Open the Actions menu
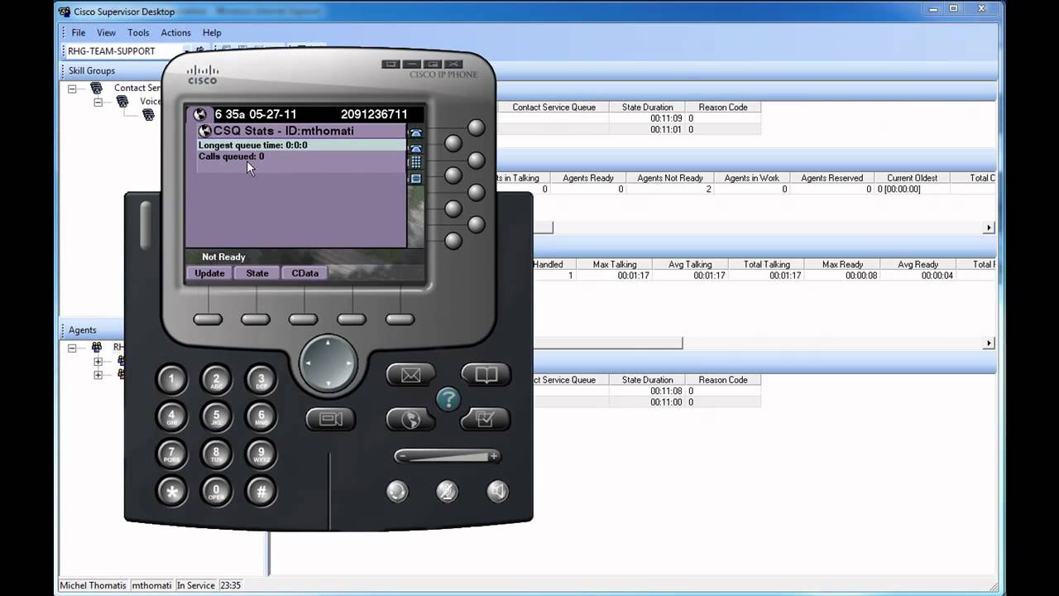Image resolution: width=1059 pixels, height=596 pixels. click(x=175, y=32)
